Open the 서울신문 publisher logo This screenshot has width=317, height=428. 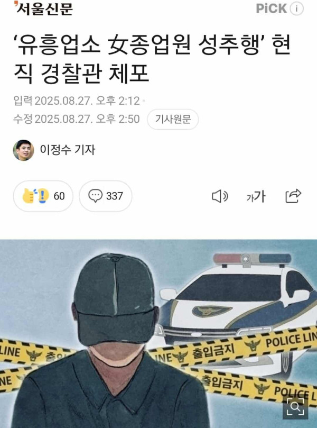click(44, 8)
